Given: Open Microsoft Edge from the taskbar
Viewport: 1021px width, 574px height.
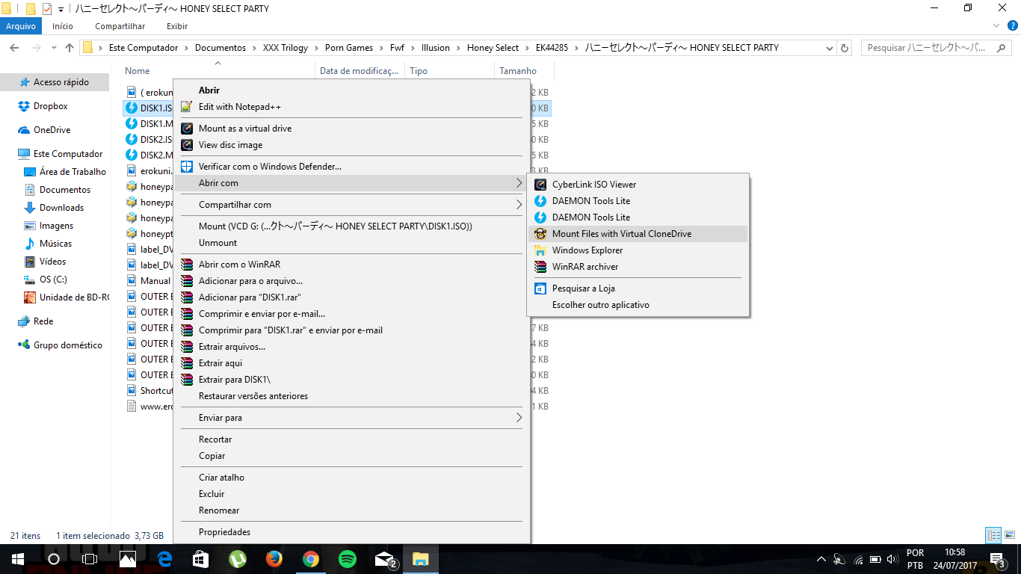Looking at the screenshot, I should coord(164,559).
